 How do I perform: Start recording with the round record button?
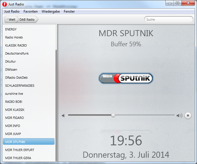point(188,115)
